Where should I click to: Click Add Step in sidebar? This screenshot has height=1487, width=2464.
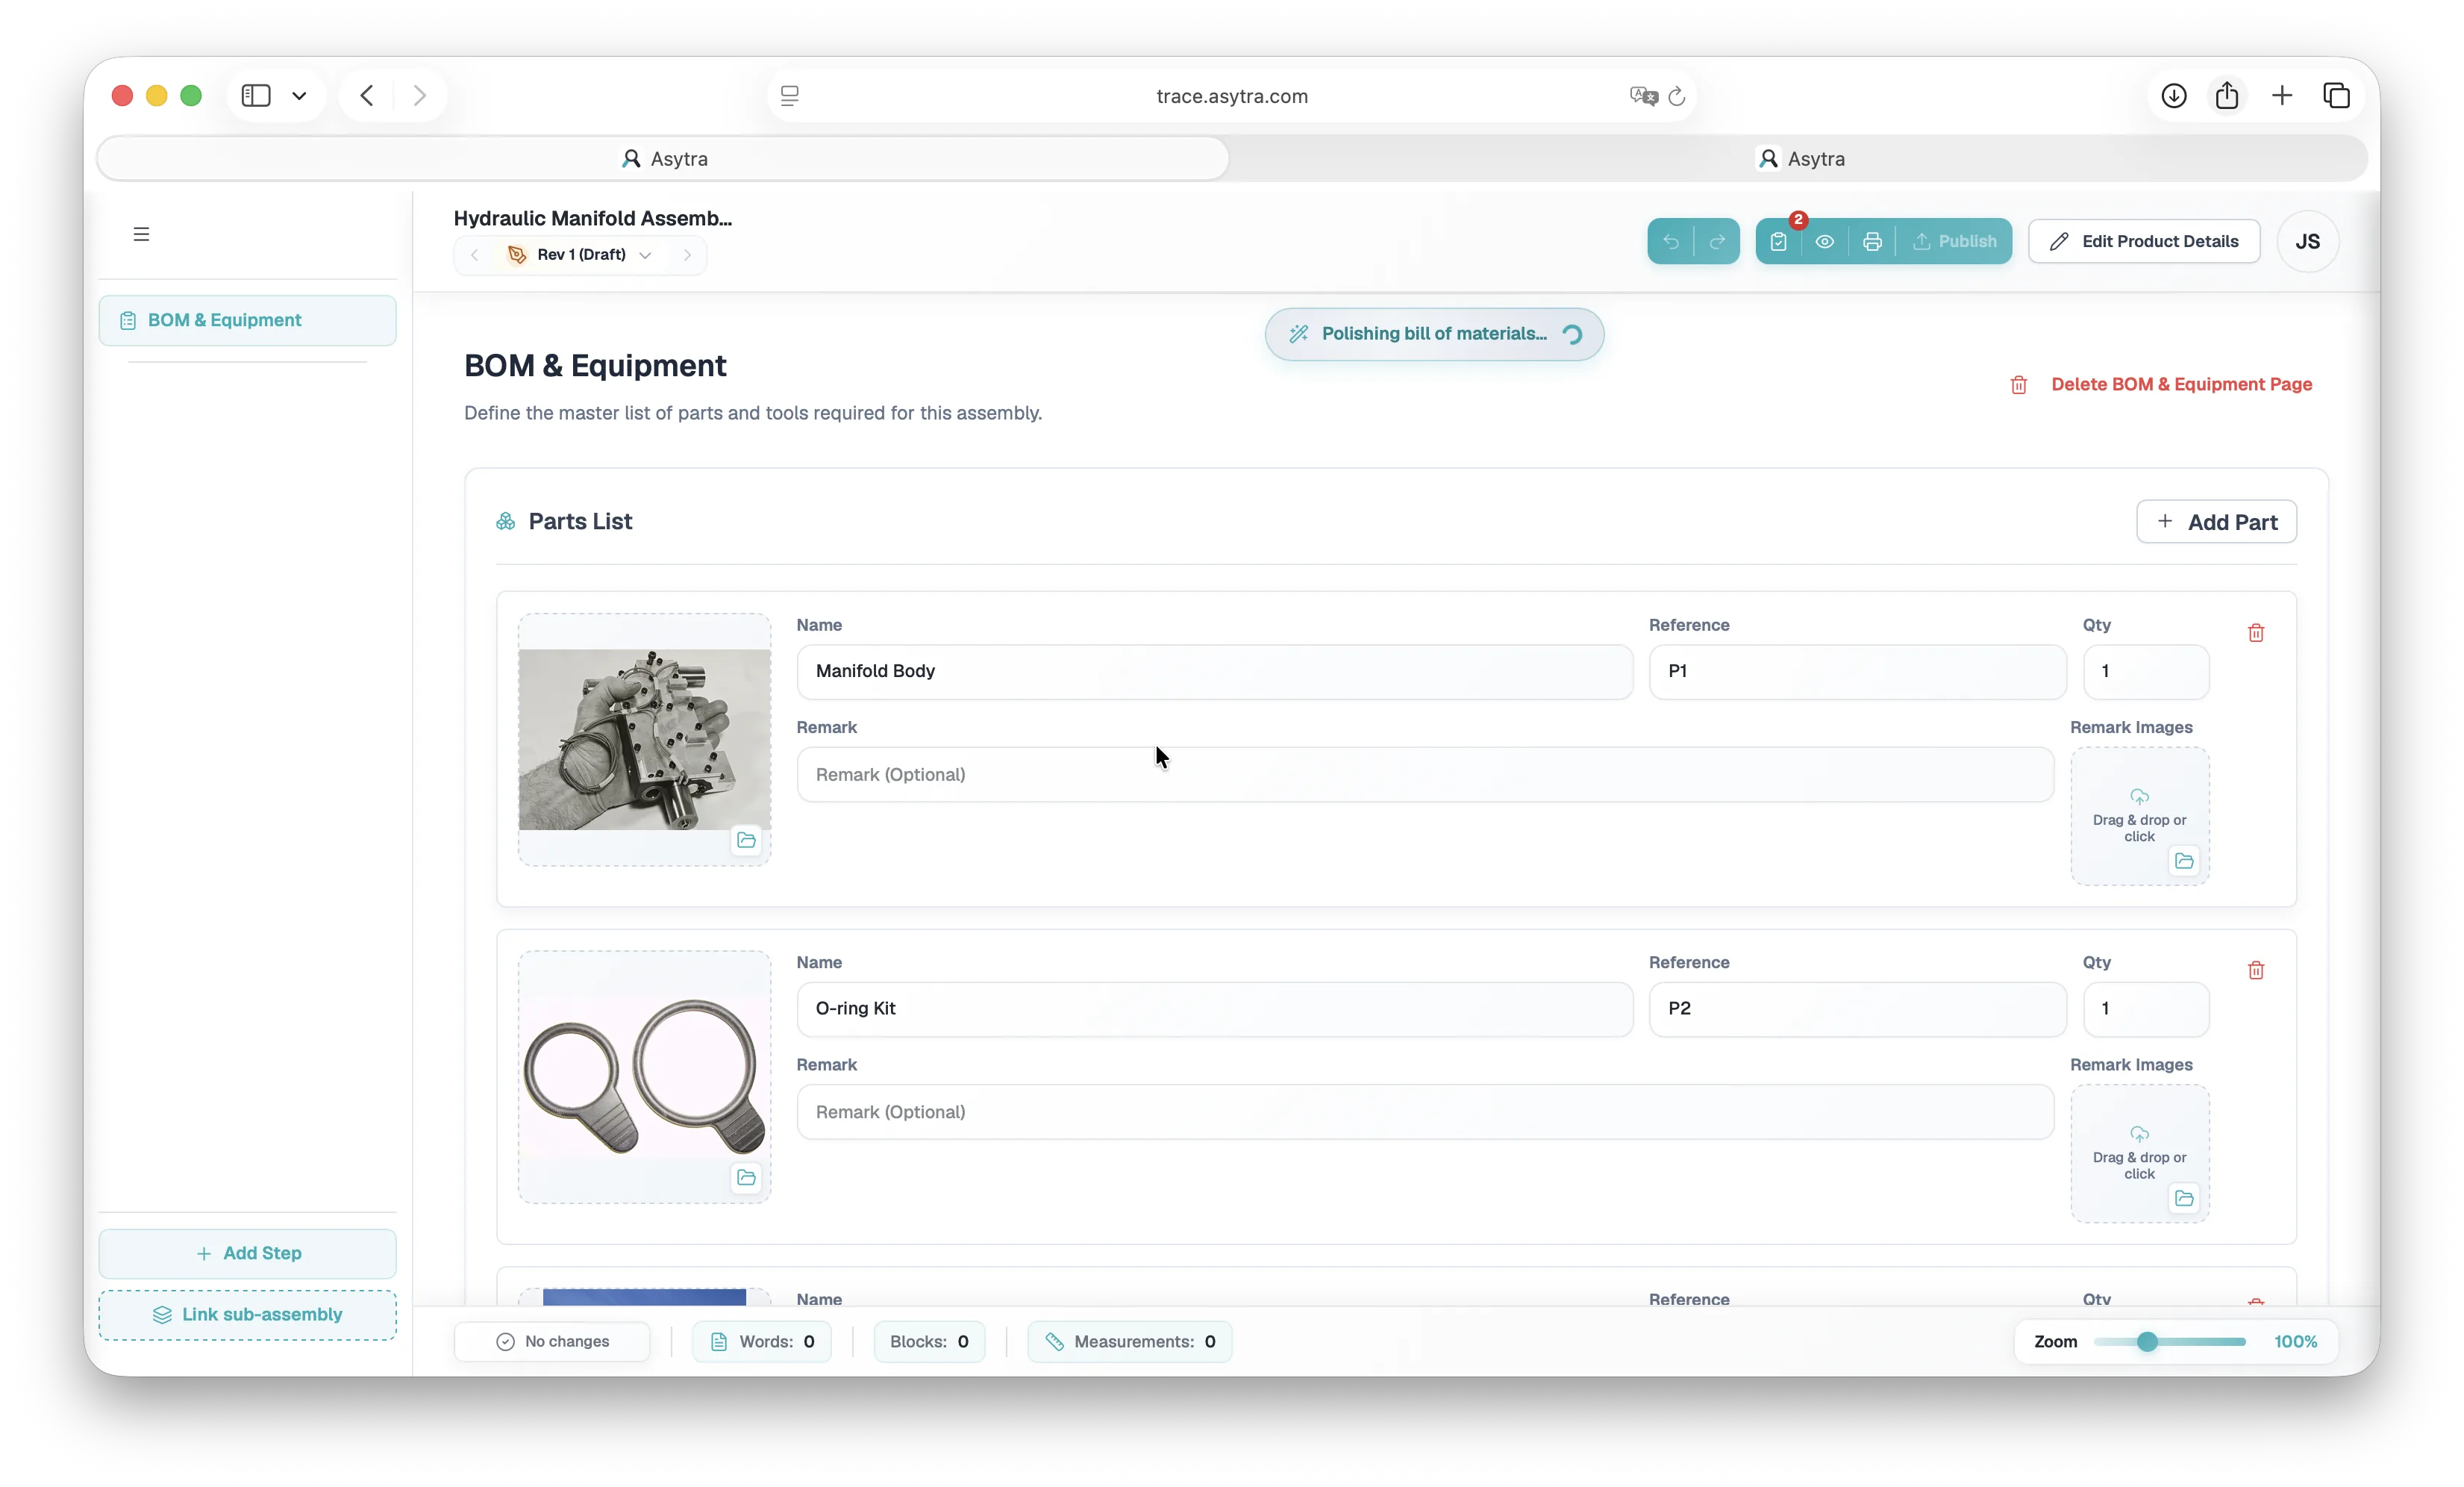pos(247,1253)
